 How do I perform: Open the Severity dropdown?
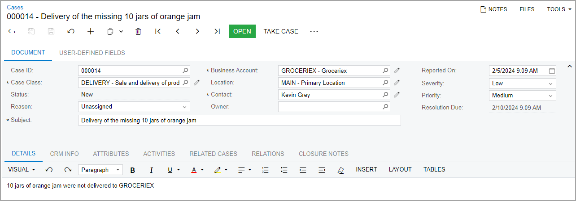[550, 83]
